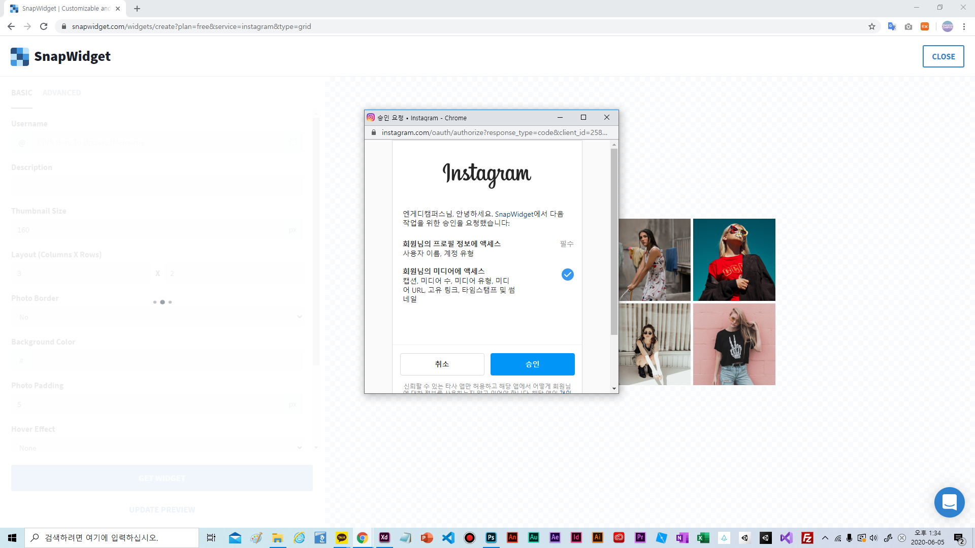975x548 pixels.
Task: Open Illustrator from the taskbar
Action: point(598,538)
